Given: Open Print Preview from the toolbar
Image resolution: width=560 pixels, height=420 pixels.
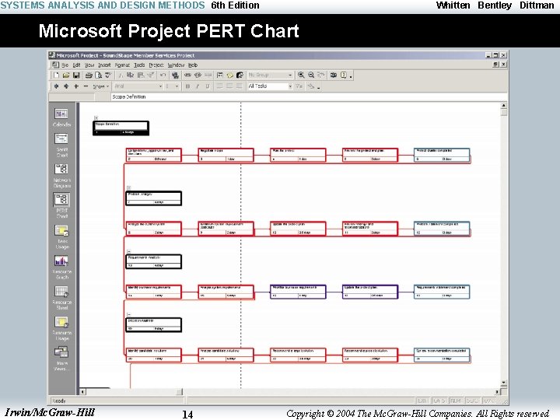Looking at the screenshot, I should click(x=99, y=75).
